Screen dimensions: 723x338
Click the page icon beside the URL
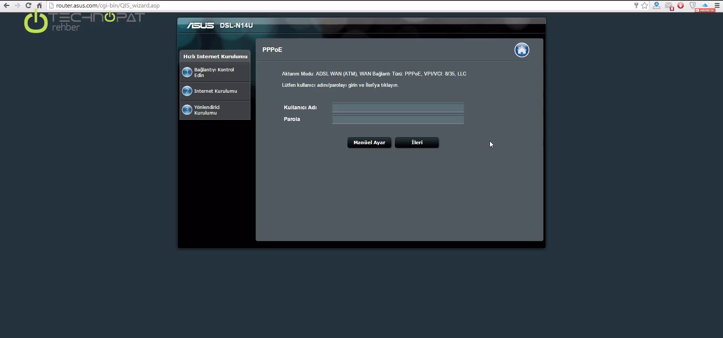click(52, 6)
